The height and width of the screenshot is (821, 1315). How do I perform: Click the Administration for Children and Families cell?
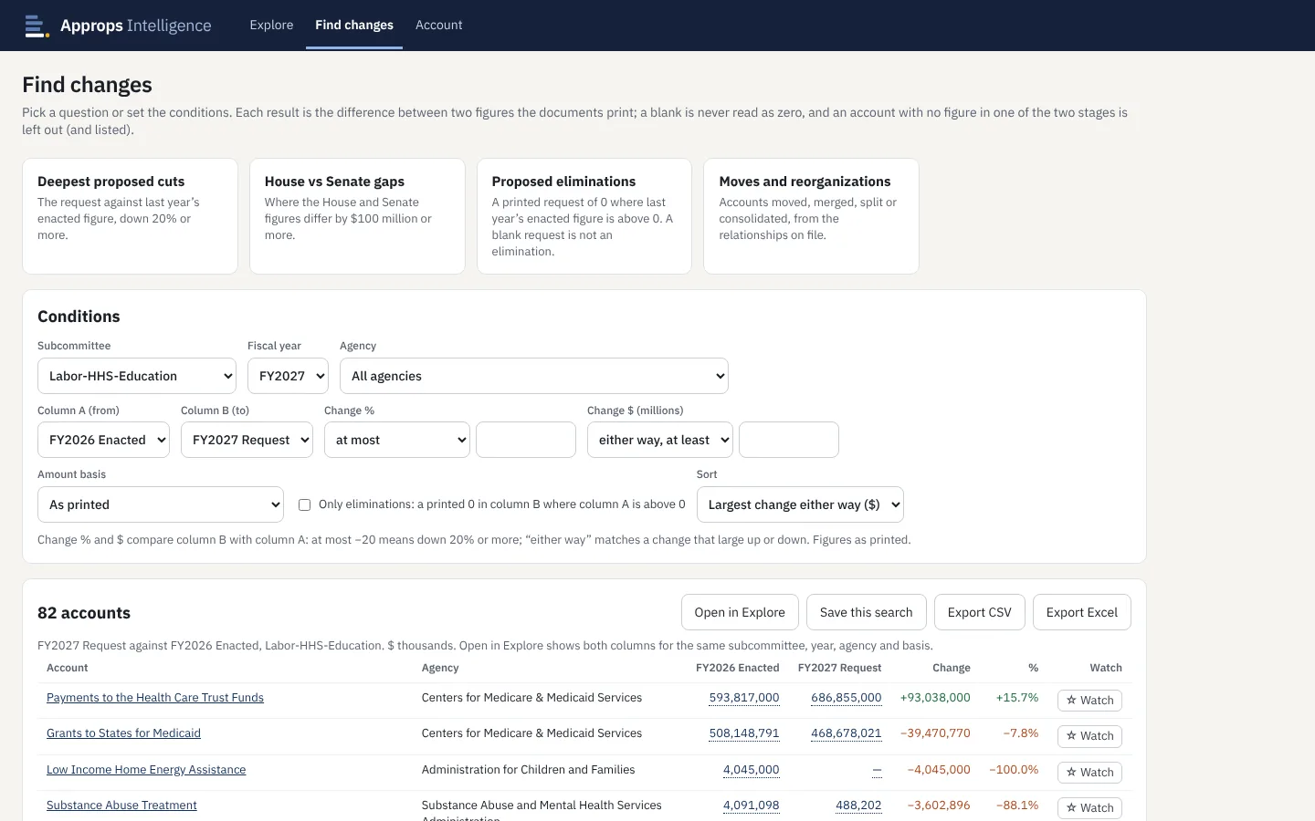coord(528,770)
